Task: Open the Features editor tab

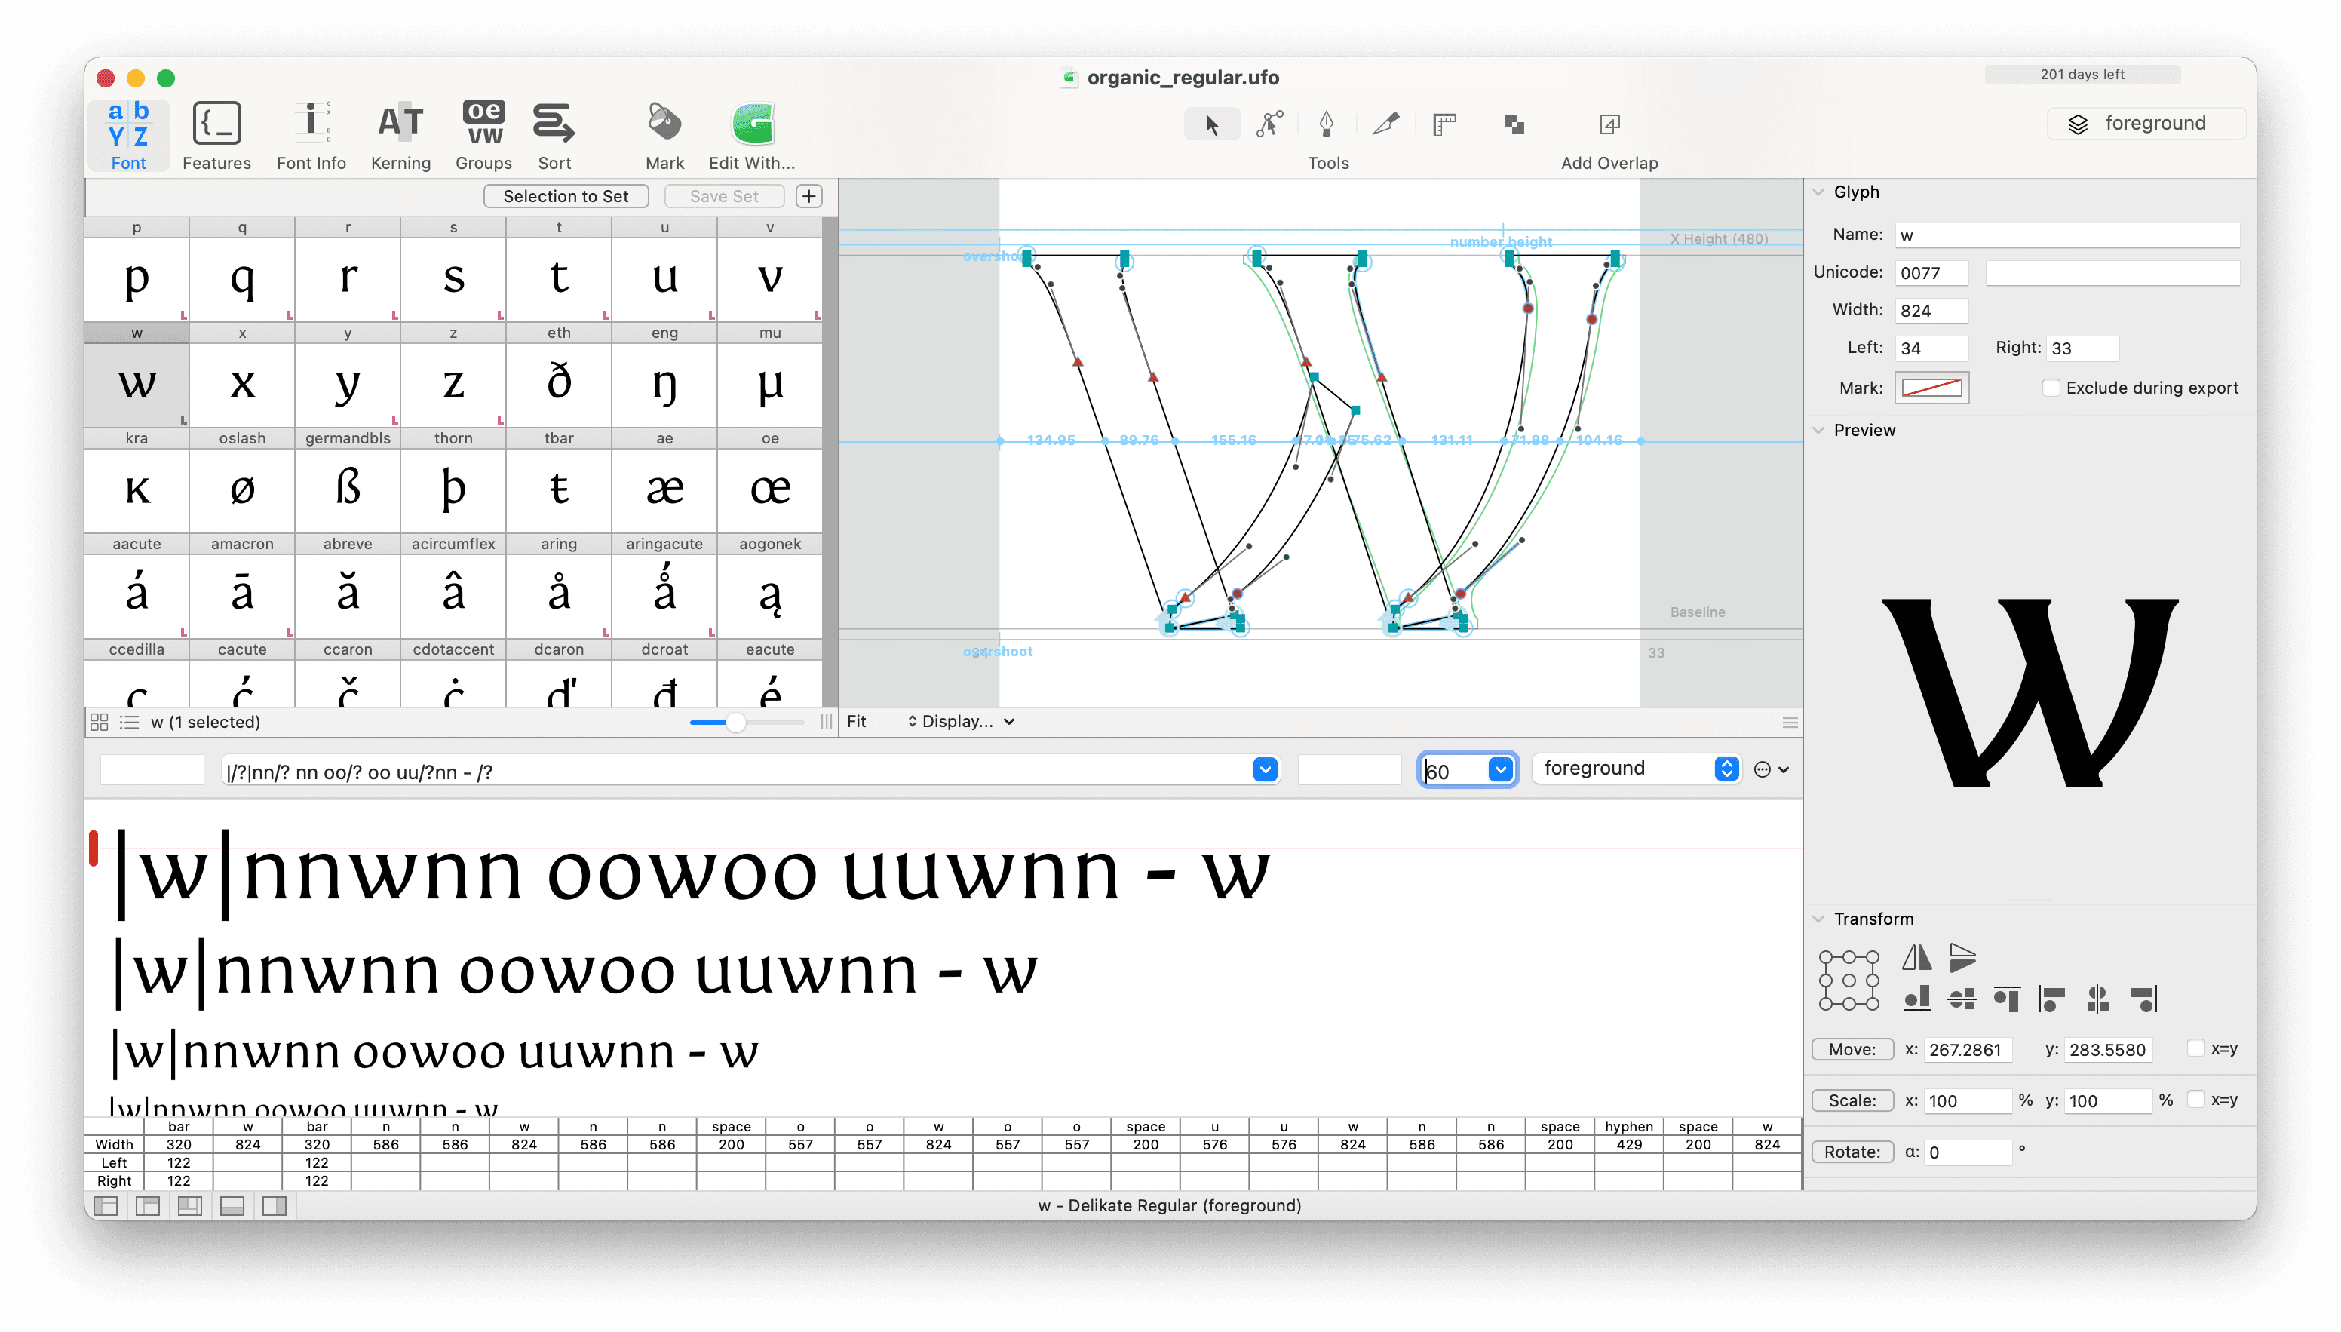Action: tap(216, 136)
